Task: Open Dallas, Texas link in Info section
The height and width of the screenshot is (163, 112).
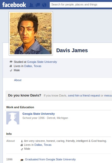Action: 43,145
